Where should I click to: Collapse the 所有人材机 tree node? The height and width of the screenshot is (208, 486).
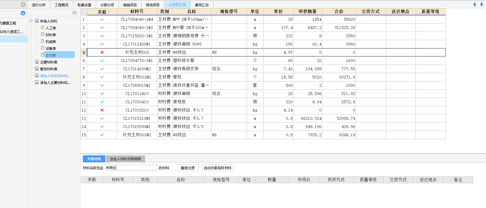[31, 21]
